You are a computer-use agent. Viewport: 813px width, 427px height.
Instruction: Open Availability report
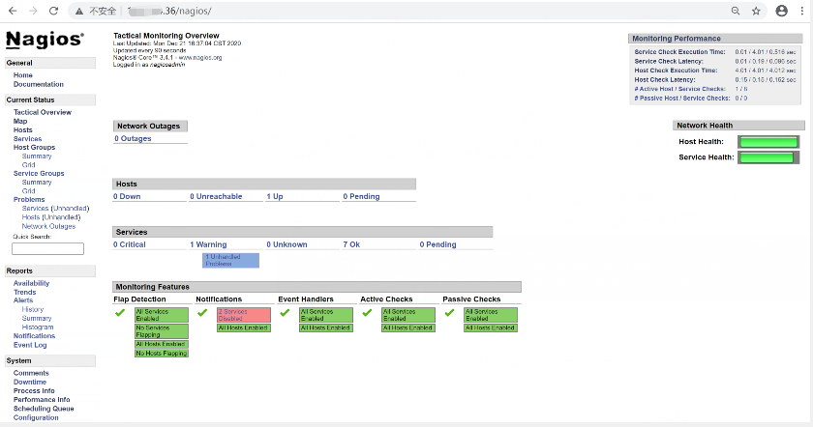pos(32,284)
